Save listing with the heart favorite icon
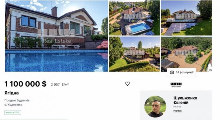 click(127, 84)
